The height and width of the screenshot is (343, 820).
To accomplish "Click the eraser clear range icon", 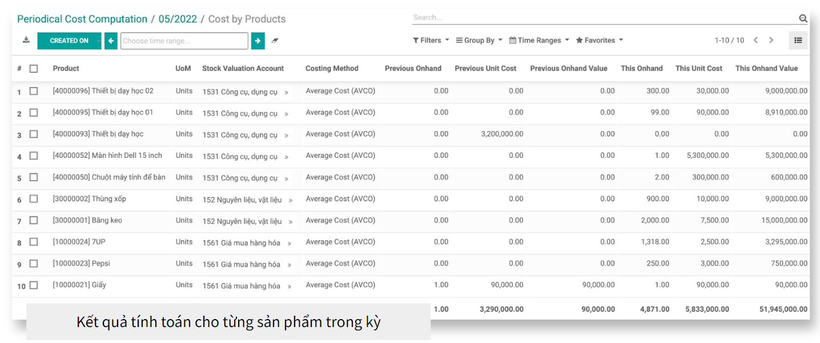I will (275, 41).
